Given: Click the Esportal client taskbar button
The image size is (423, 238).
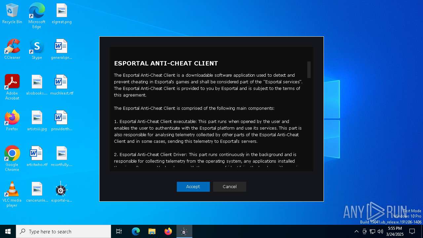Looking at the screenshot, I should click(x=184, y=231).
